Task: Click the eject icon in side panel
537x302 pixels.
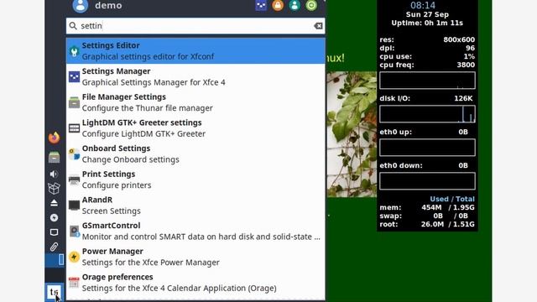Action: pos(54,203)
